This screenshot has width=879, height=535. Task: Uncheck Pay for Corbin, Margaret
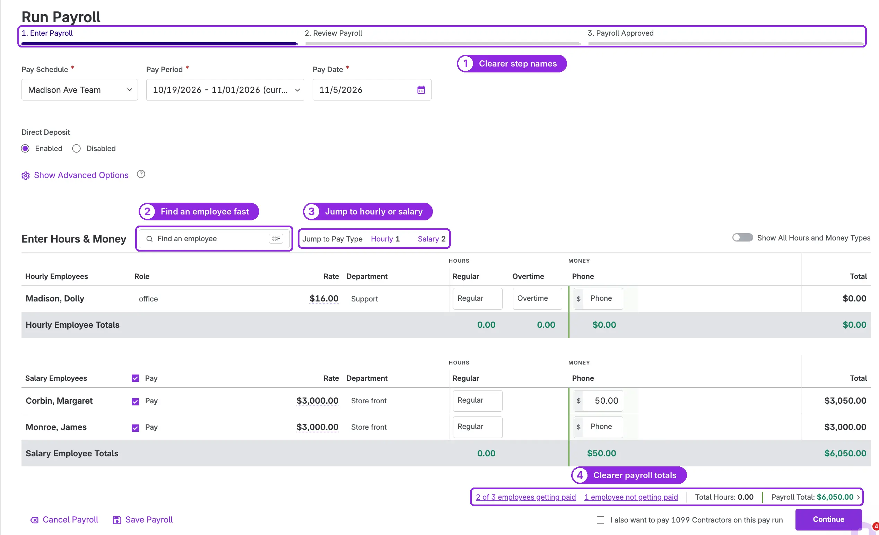[135, 401]
